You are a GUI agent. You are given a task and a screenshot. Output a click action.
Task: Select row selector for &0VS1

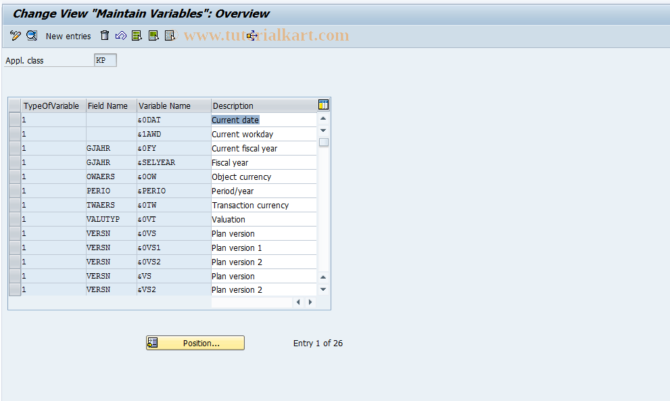point(15,247)
